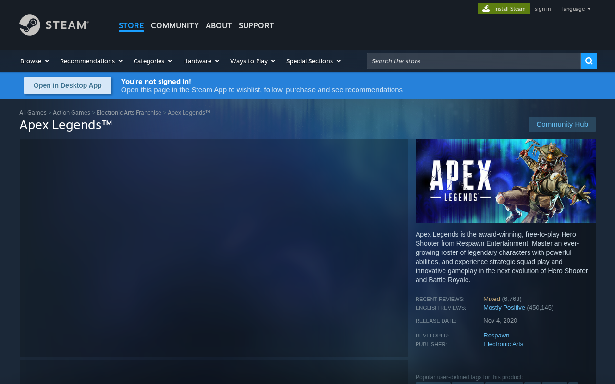
Task: Expand the Recommendations menu
Action: (x=91, y=61)
